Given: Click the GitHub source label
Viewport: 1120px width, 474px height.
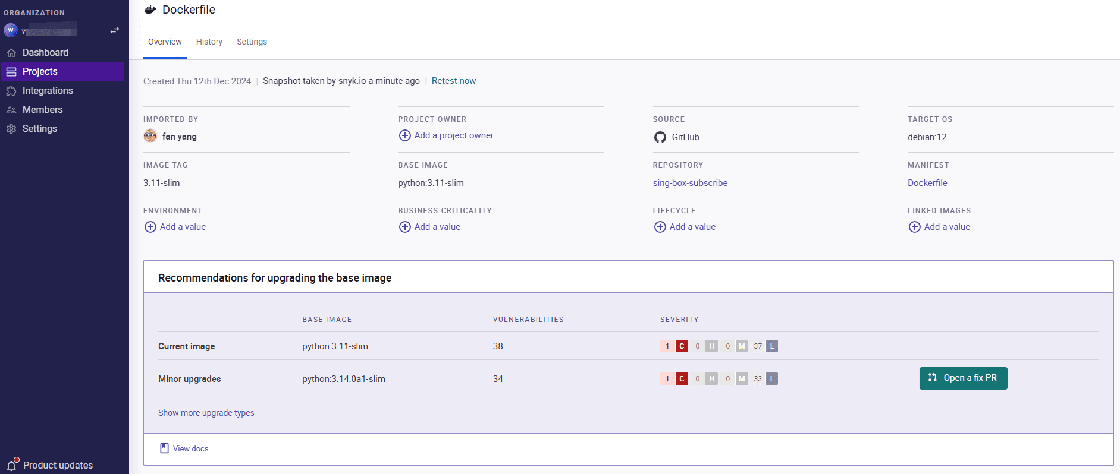Looking at the screenshot, I should click(685, 137).
